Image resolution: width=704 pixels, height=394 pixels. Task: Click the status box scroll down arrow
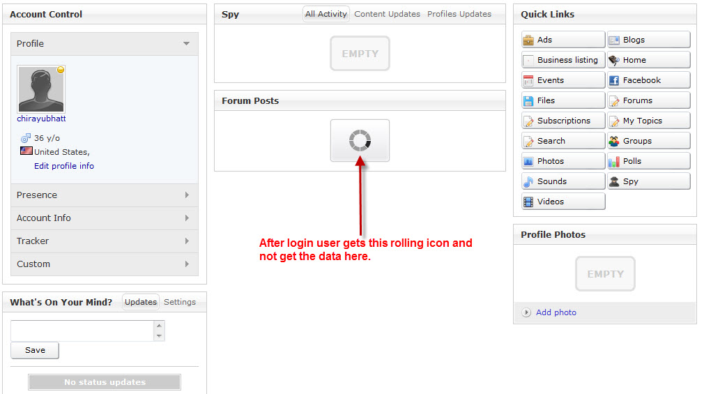tap(159, 336)
